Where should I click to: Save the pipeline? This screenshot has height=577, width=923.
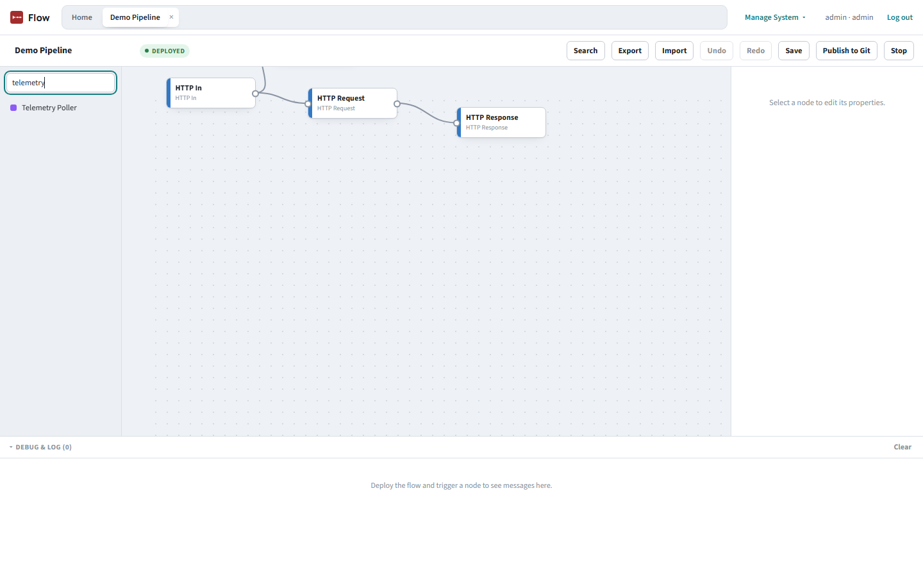coord(794,51)
